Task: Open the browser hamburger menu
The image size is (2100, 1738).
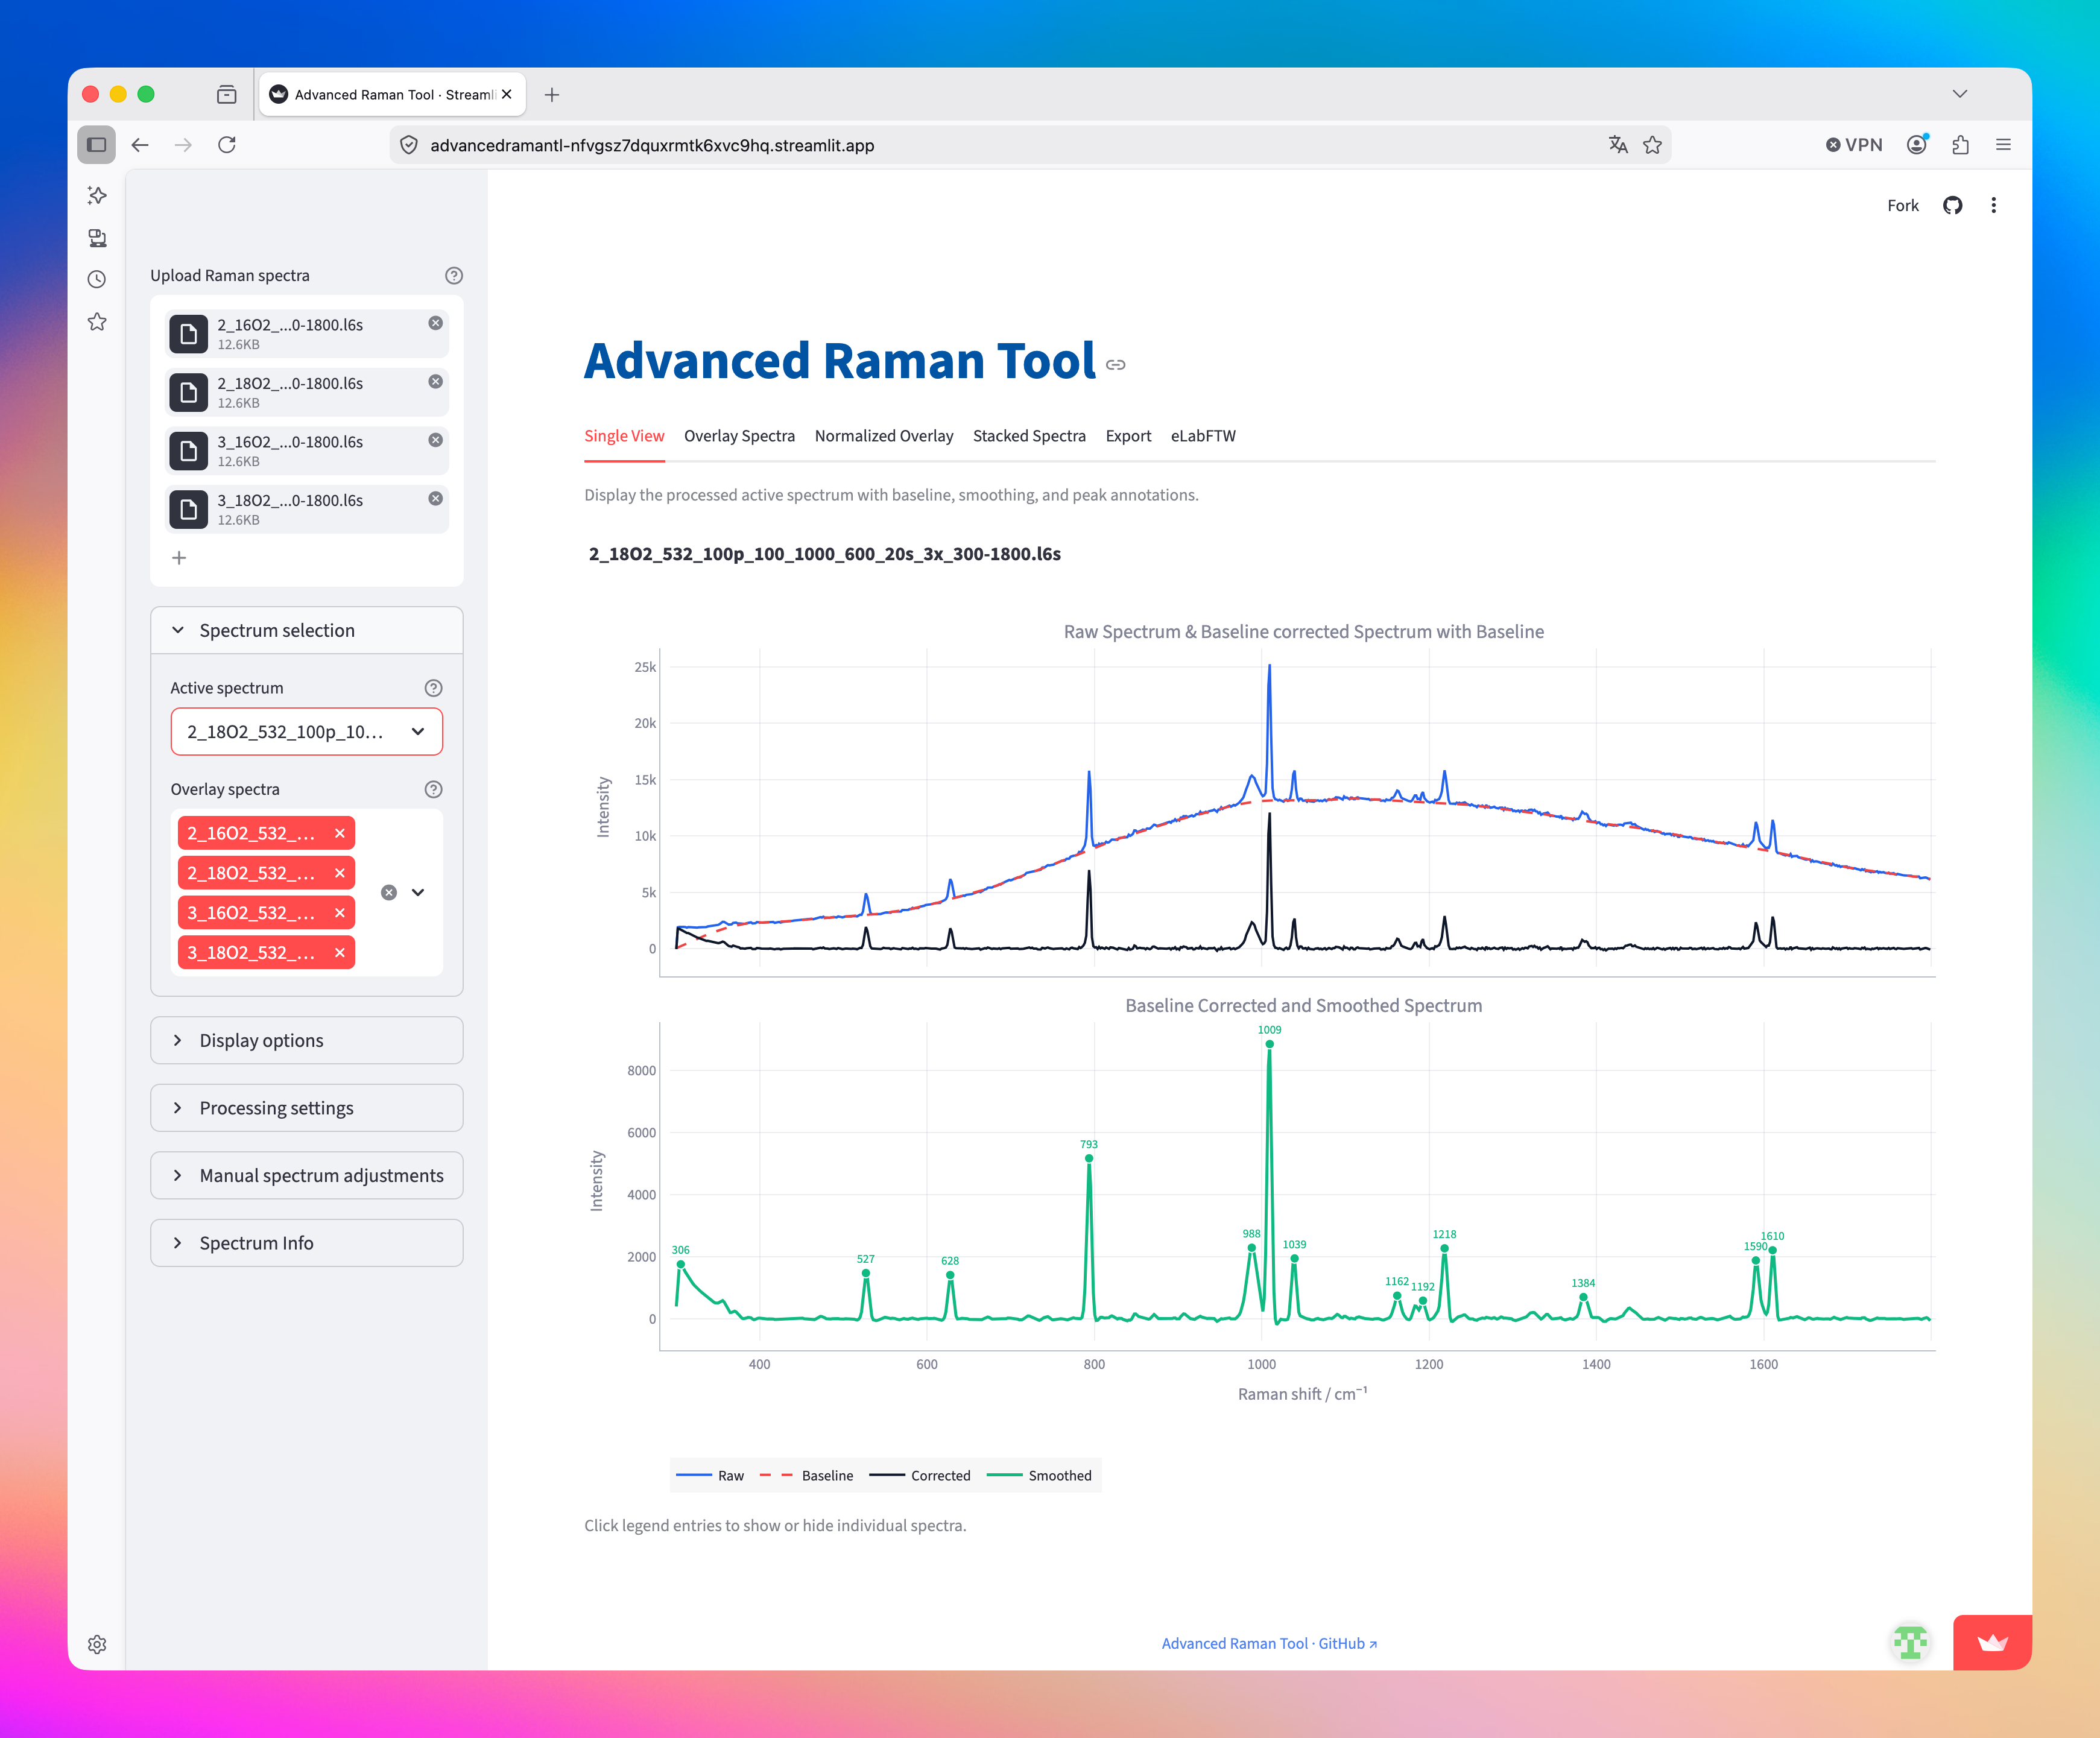Action: 2003,145
